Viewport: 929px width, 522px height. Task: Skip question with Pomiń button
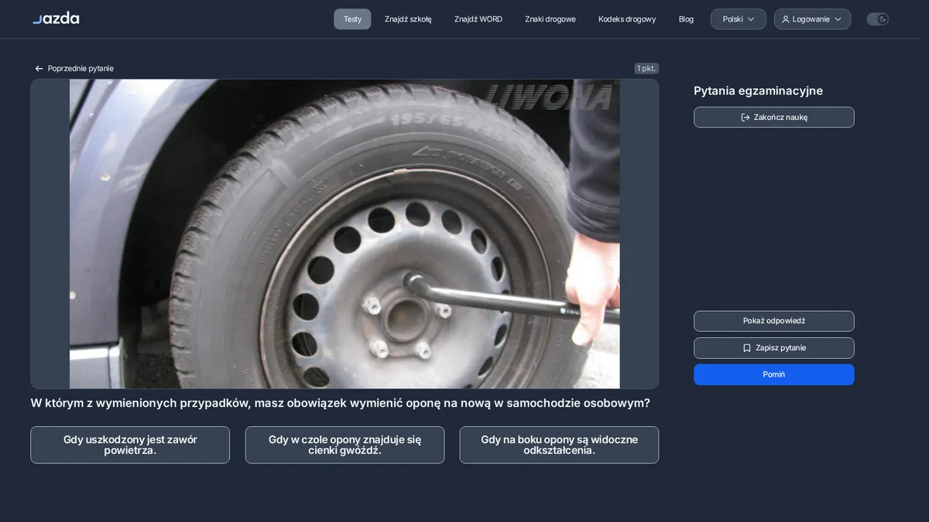click(x=774, y=374)
